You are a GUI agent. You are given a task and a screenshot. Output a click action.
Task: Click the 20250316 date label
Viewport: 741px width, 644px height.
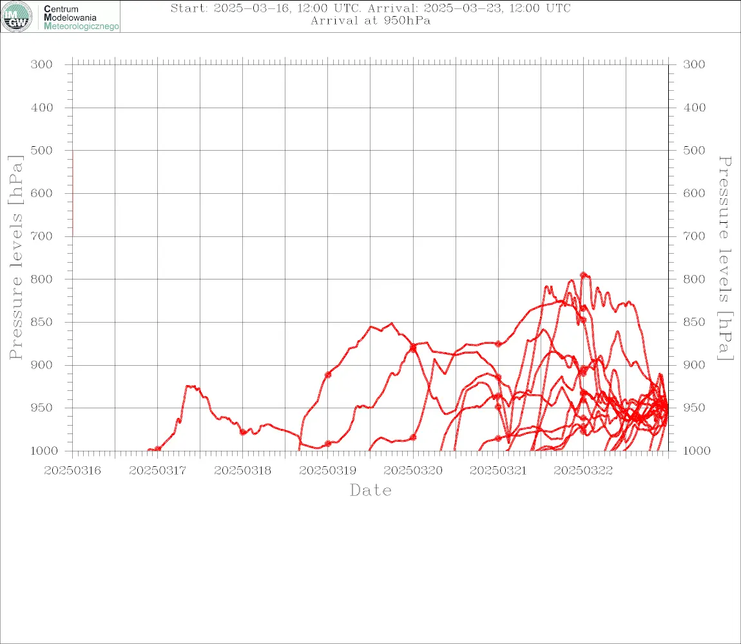[72, 471]
